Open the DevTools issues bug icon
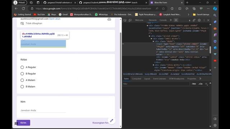The width and height of the screenshot is (230, 129). tap(189, 20)
